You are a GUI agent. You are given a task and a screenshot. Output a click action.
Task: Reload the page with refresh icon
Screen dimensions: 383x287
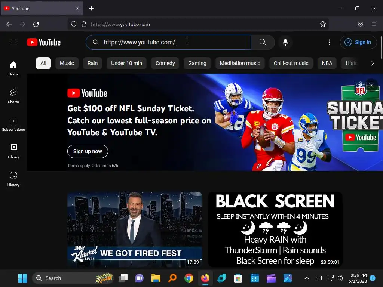point(36,24)
